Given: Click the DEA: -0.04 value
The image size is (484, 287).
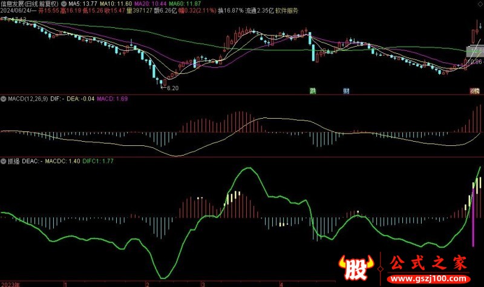Looking at the screenshot, I should (80, 99).
